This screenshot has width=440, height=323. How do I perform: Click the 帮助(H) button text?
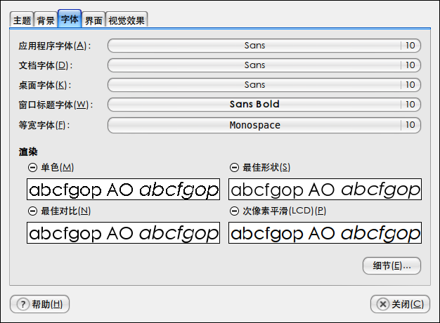click(47, 304)
